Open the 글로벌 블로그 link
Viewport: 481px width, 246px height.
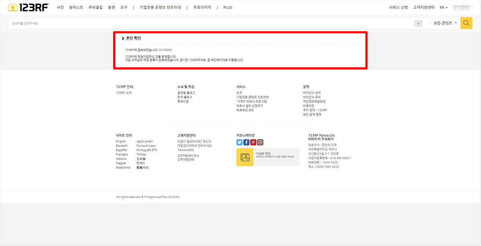click(x=186, y=93)
